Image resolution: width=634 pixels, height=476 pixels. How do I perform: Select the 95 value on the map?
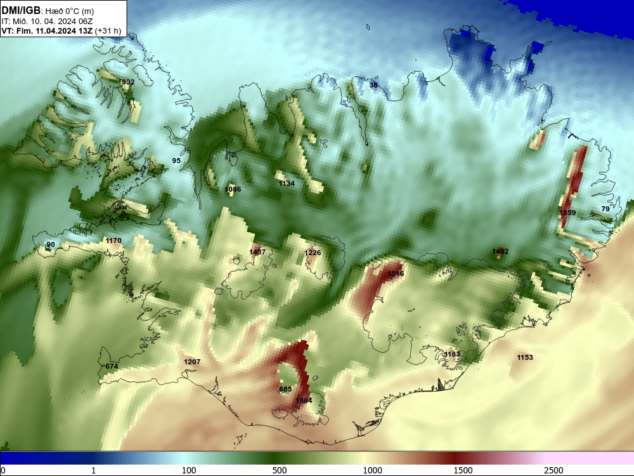pyautogui.click(x=176, y=161)
